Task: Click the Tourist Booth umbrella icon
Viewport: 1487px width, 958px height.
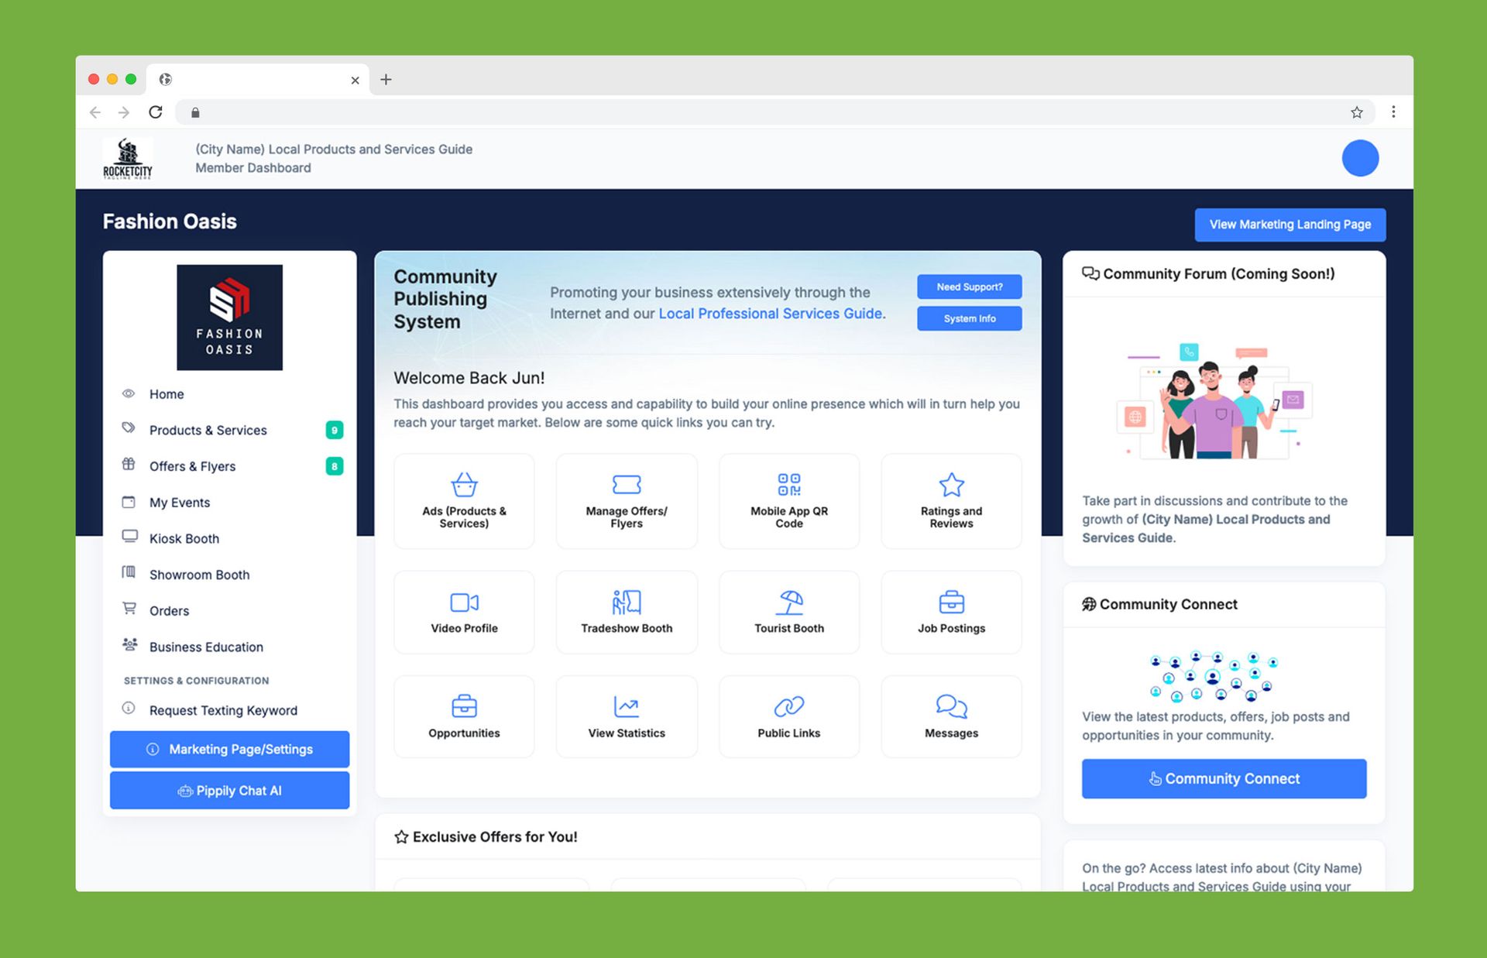Action: tap(788, 602)
